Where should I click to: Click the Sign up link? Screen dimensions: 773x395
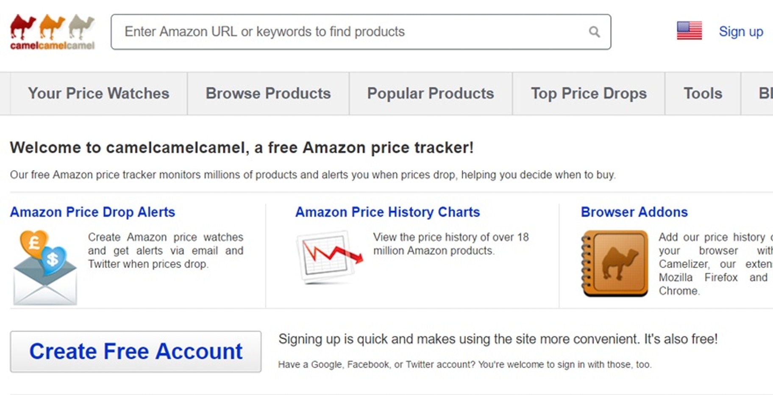coord(741,32)
